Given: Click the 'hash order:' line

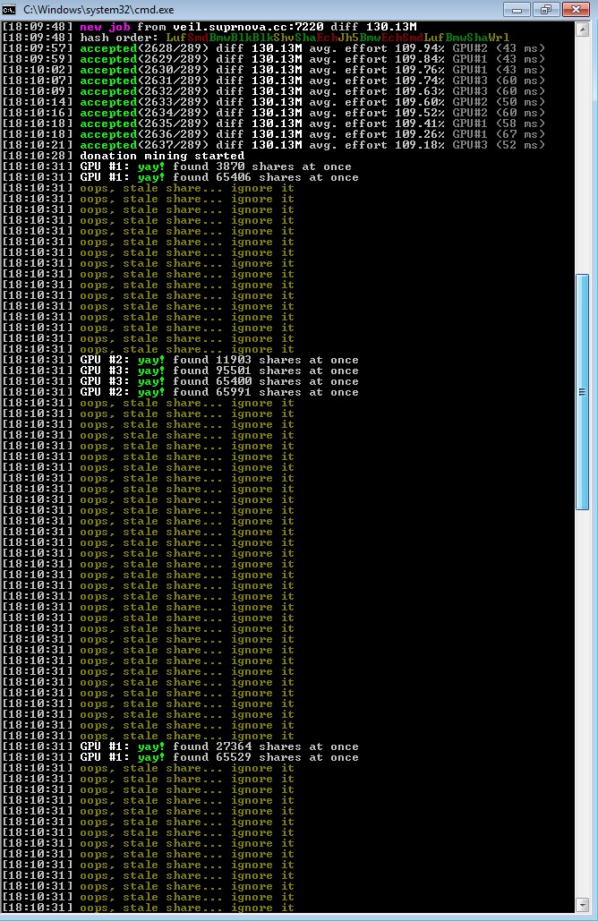Looking at the screenshot, I should (256, 38).
